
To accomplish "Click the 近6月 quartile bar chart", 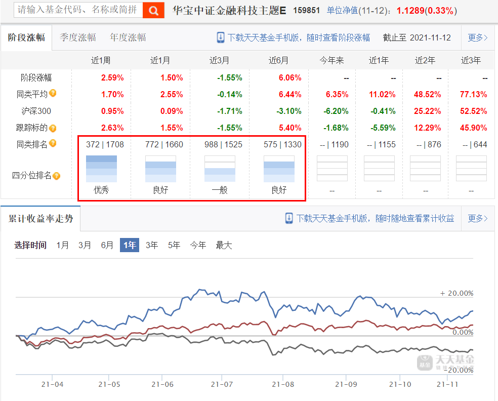I will coord(279,169).
